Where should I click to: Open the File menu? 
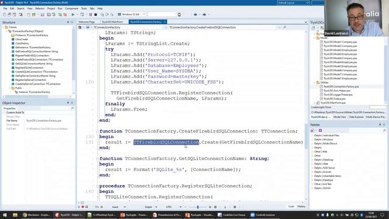tap(5, 9)
